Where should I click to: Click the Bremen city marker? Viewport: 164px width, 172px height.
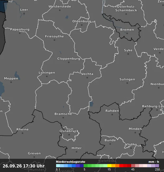pyautogui.click(x=127, y=33)
